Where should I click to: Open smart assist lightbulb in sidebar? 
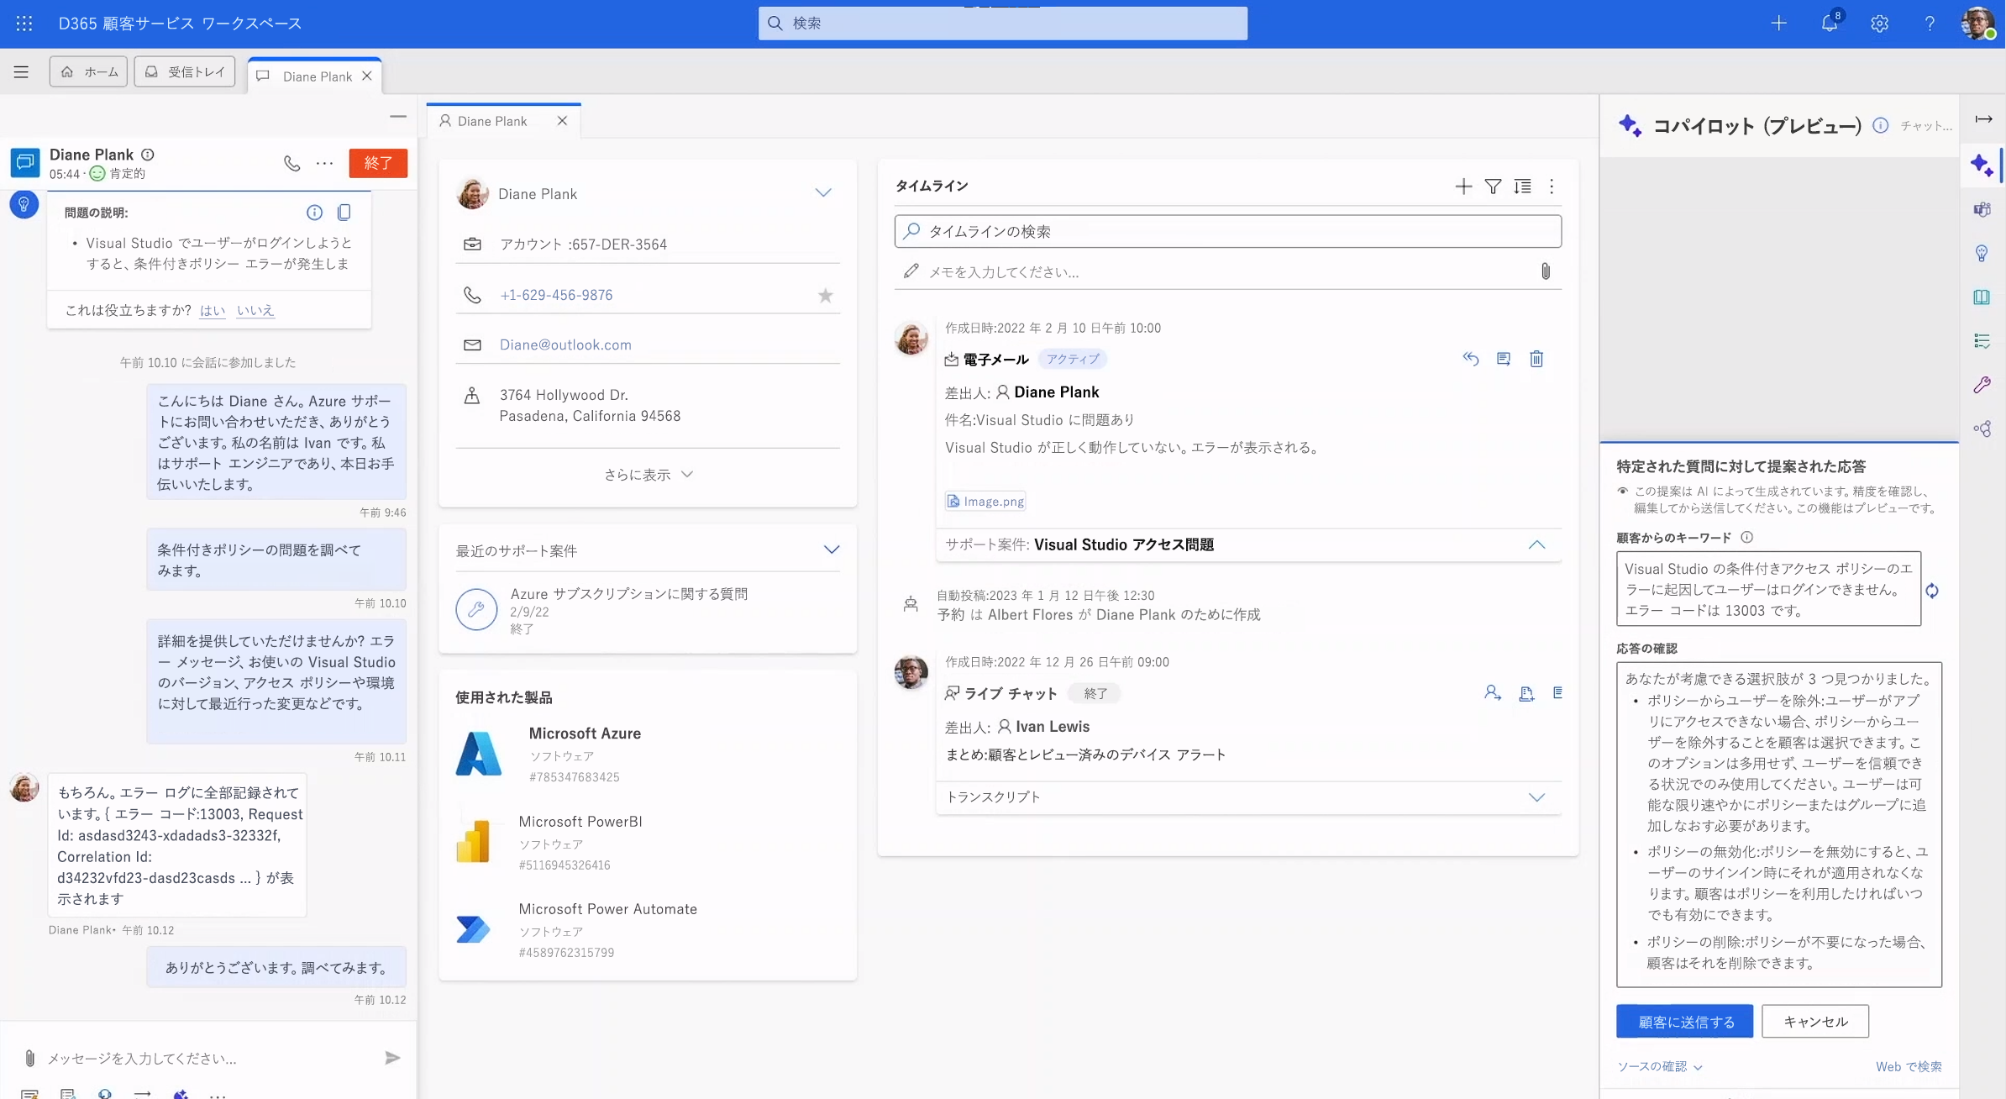[x=1982, y=253]
